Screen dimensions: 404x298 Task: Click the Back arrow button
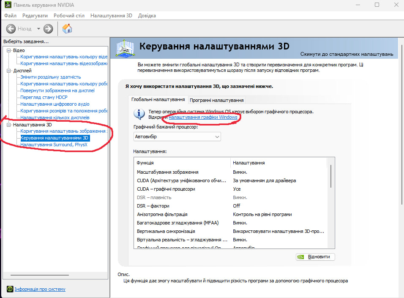point(11,29)
